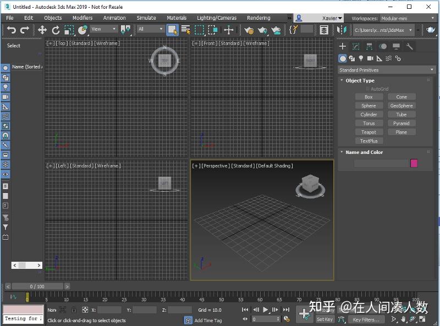Open Render Setup teapot icon
Screen dimensions: 440x326
(x=249, y=30)
